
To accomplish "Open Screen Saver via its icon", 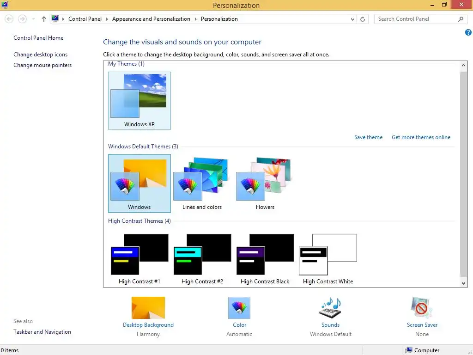I will tap(422, 307).
